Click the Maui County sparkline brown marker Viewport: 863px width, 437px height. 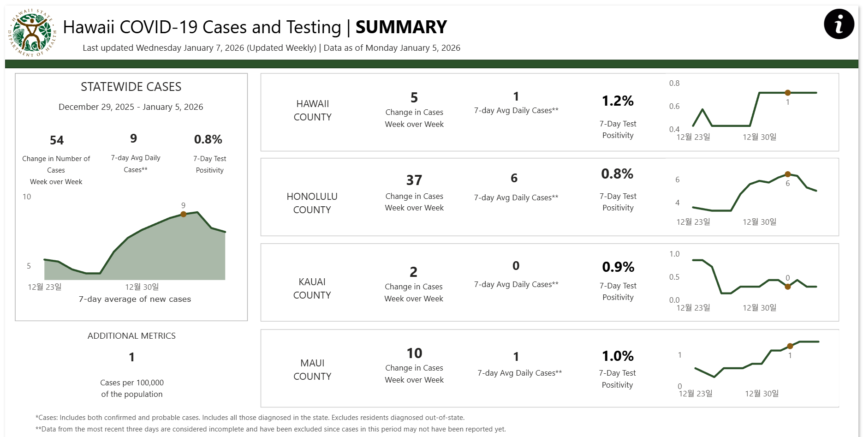click(x=790, y=346)
